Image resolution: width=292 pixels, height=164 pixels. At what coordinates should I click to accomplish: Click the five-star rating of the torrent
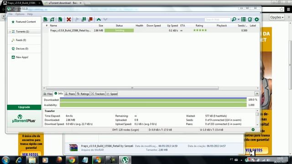tap(200, 31)
